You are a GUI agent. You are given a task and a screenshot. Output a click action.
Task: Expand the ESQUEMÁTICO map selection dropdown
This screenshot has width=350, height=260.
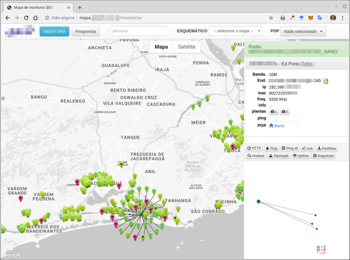235,31
